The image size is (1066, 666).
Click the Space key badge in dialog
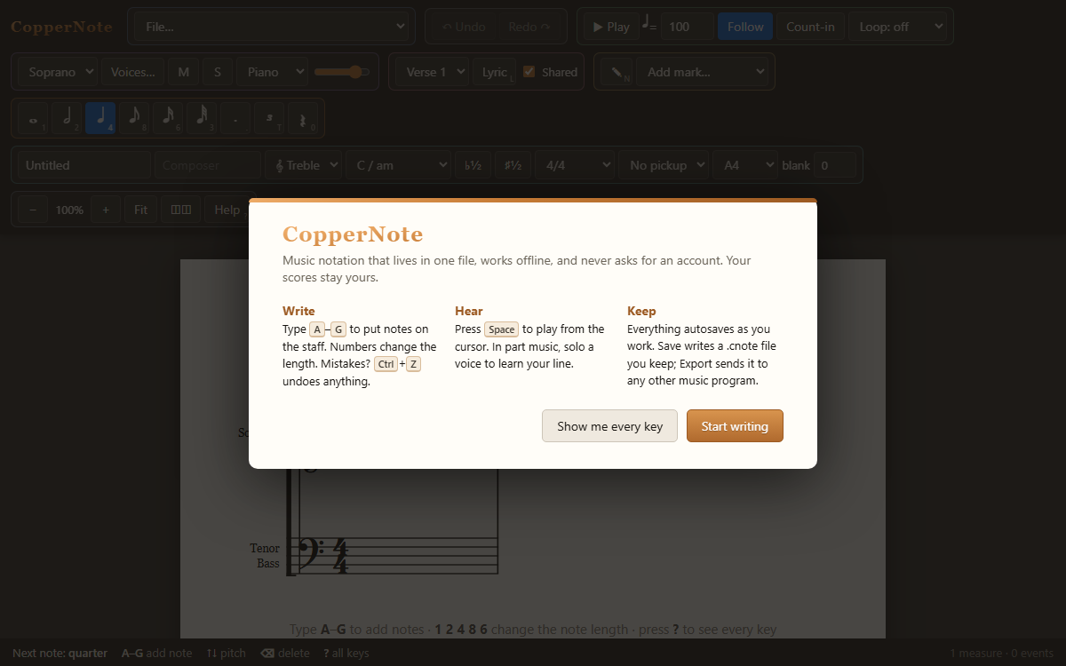coord(501,329)
